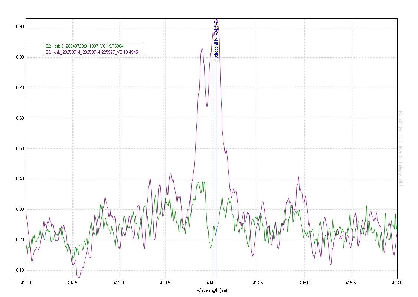
Task: Select legend entry 03: t-crb_20250714
Action: tap(92, 52)
